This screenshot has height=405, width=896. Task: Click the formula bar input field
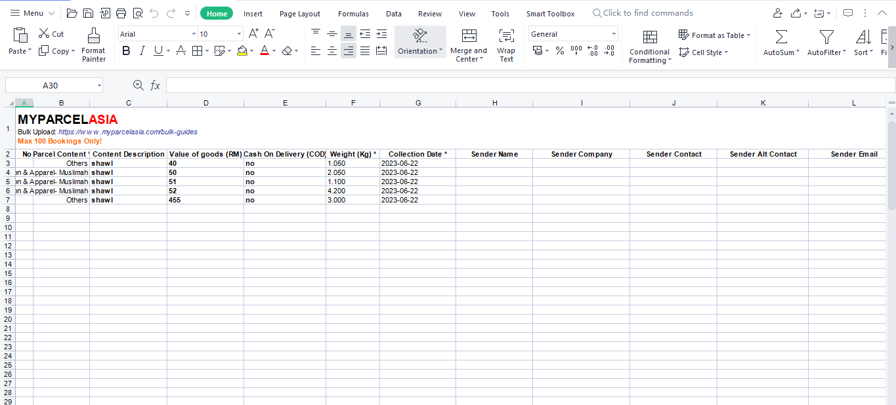(x=530, y=85)
